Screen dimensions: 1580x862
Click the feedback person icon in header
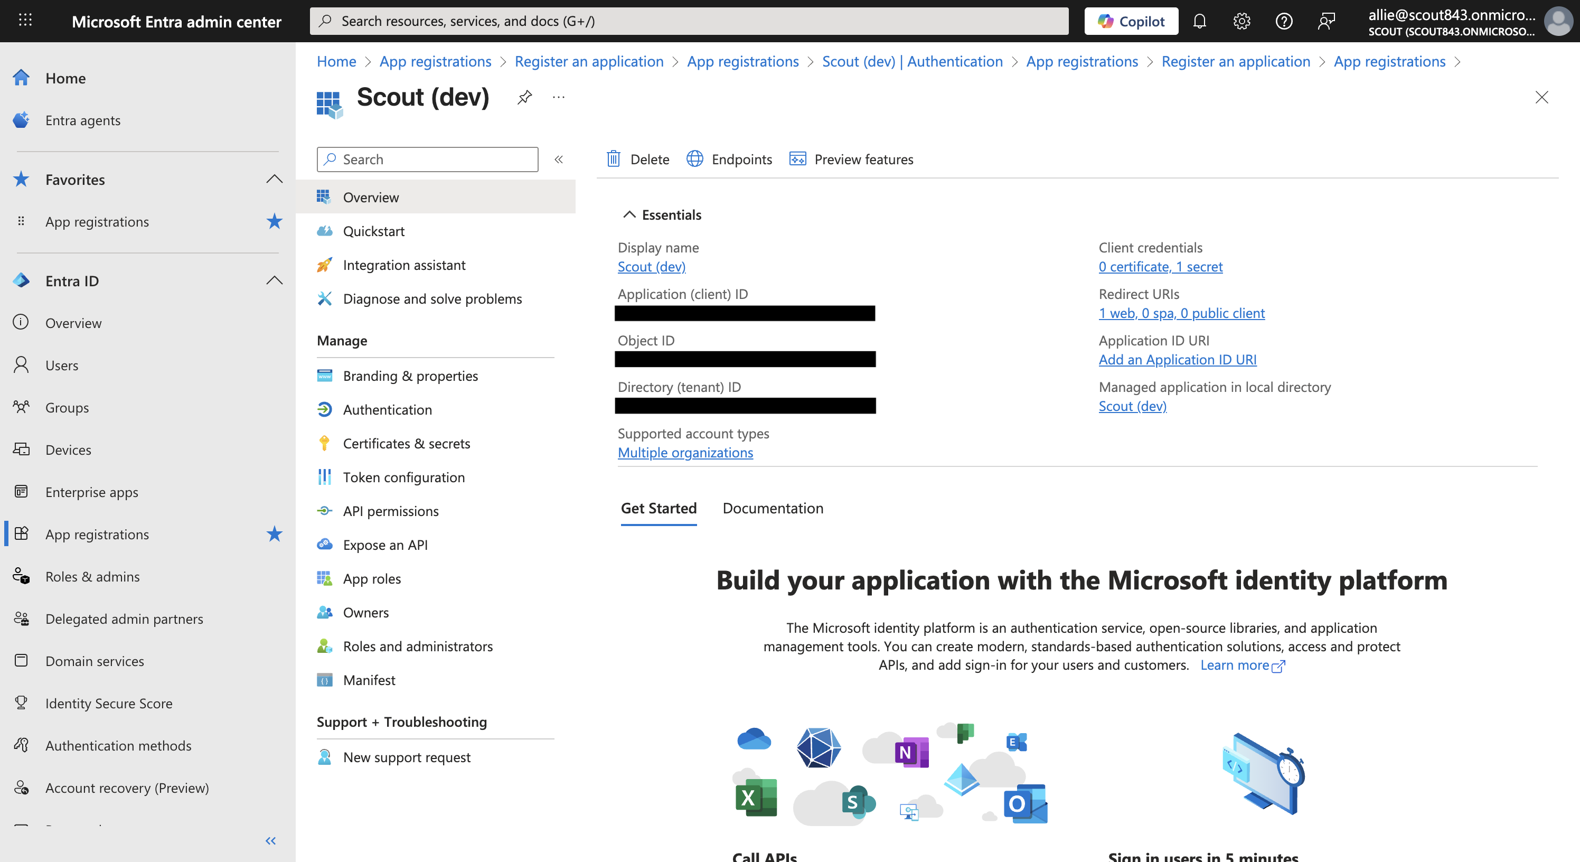click(1326, 22)
